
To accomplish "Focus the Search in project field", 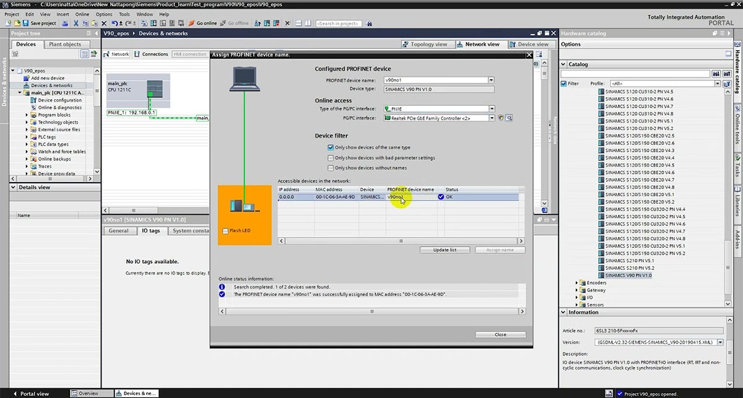I will click(x=339, y=23).
